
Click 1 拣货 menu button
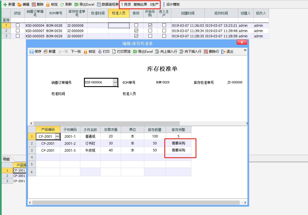(x=126, y=4)
